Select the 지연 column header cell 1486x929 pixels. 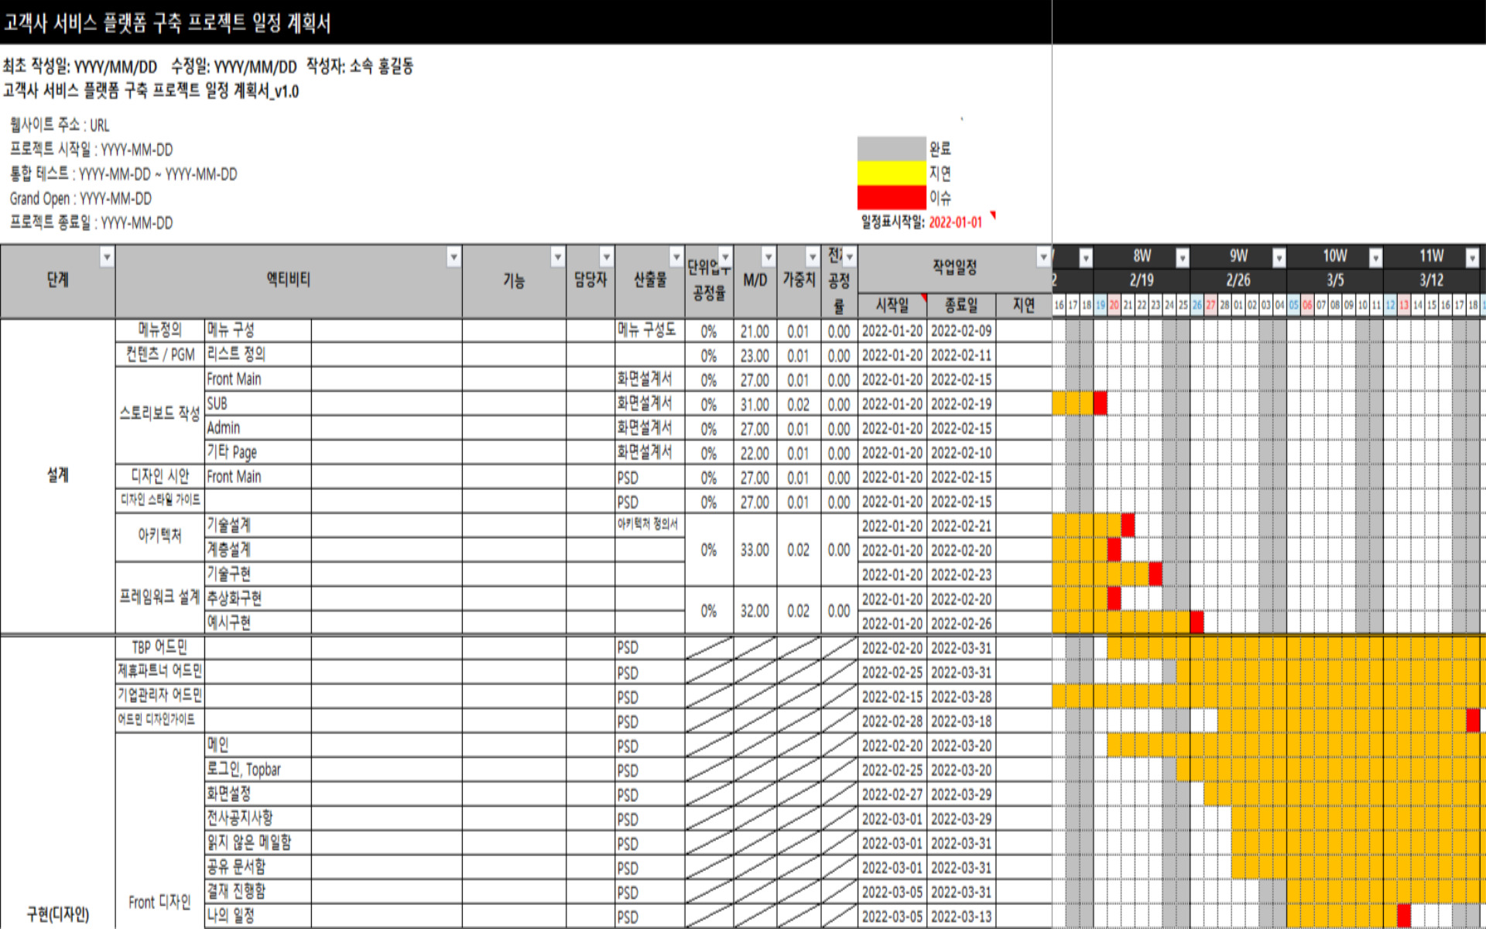point(1023,306)
